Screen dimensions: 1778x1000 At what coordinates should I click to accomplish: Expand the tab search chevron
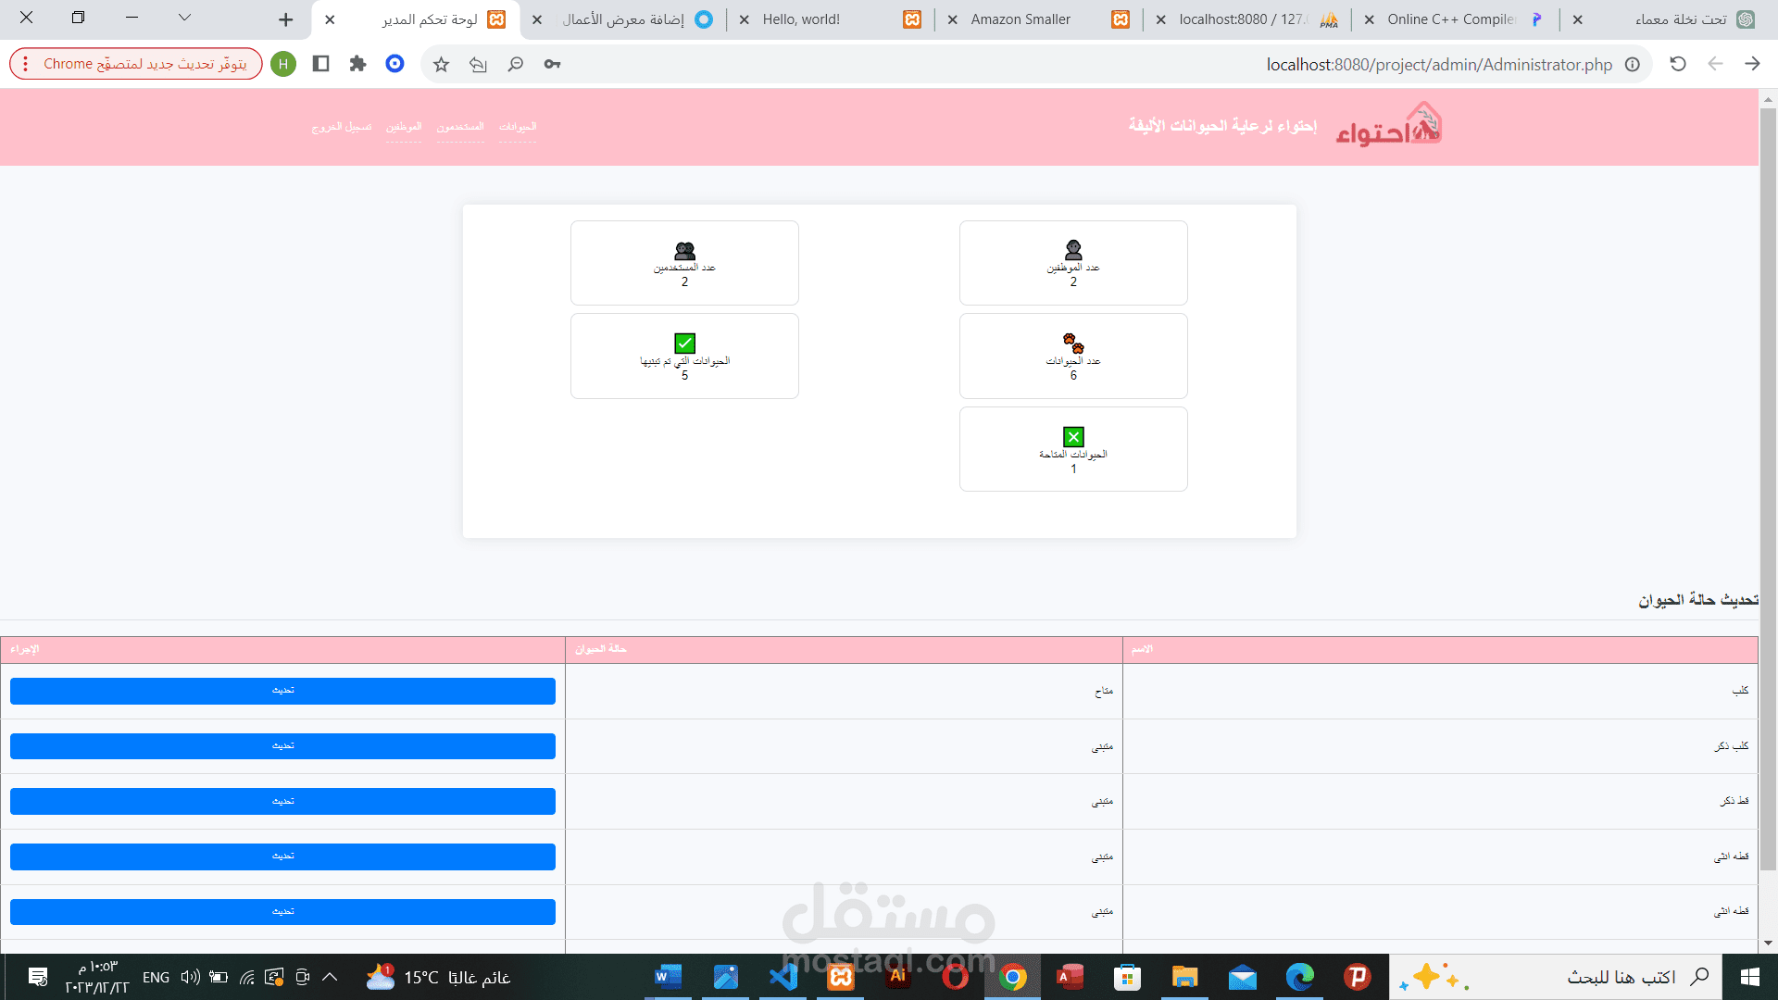(184, 18)
